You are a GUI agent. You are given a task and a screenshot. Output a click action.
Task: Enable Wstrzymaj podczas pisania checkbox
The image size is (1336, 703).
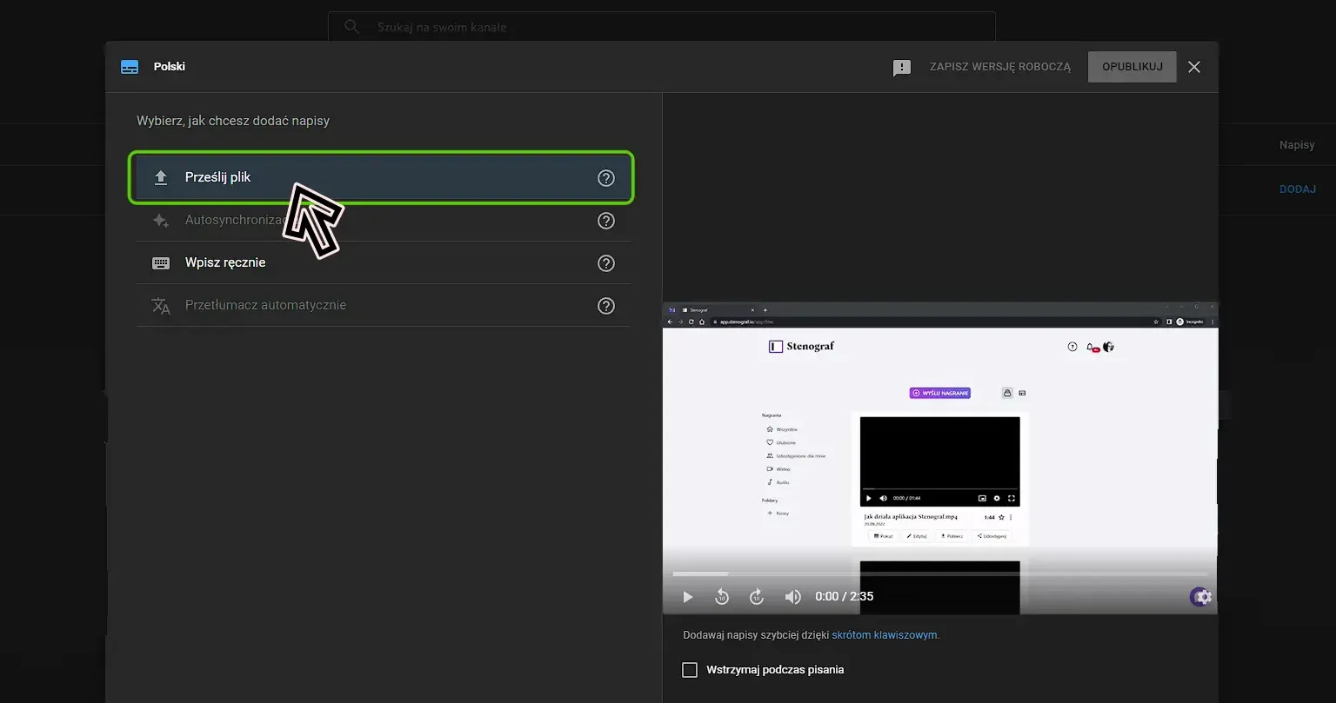pos(690,670)
